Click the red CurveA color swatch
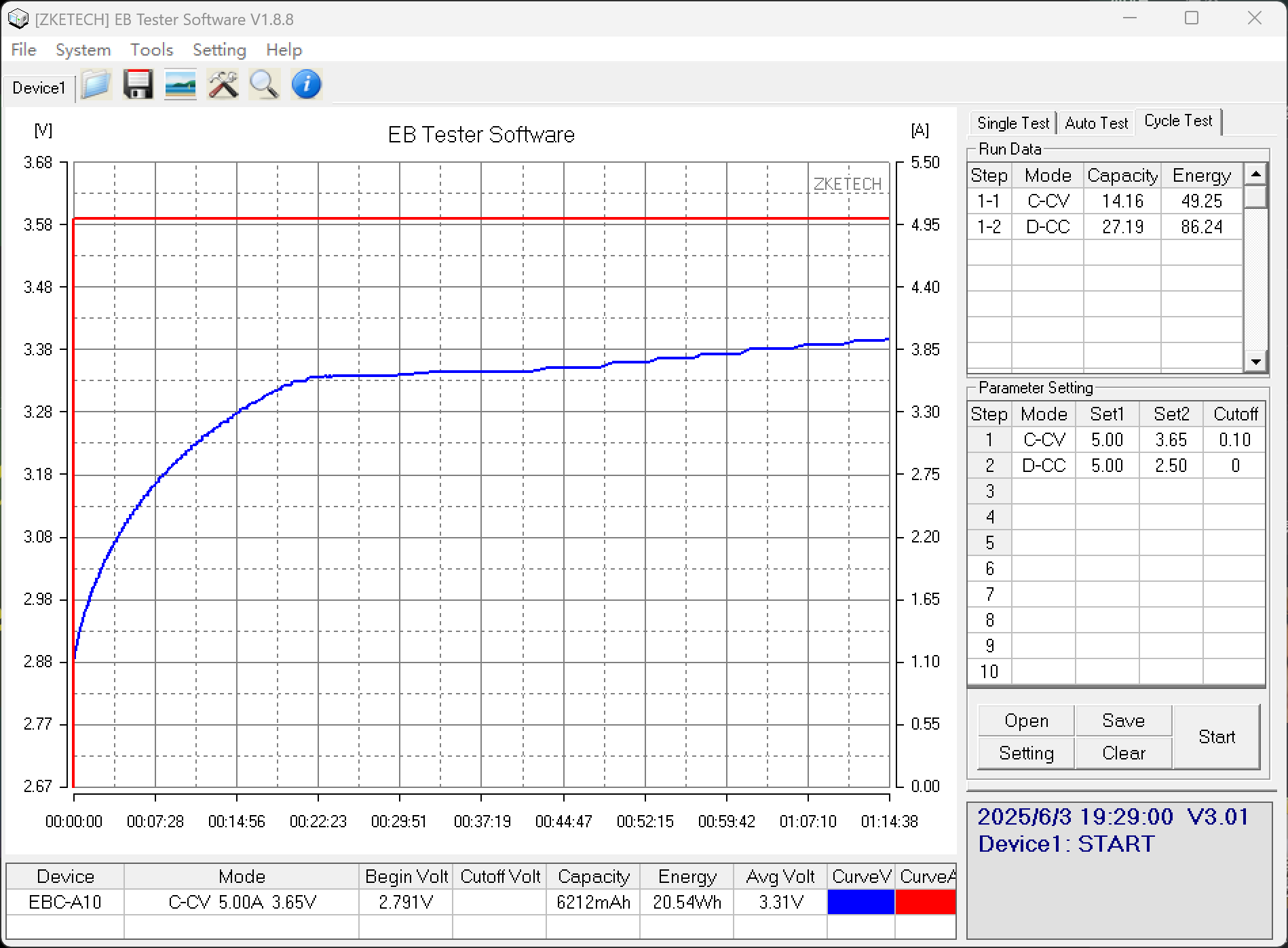The height and width of the screenshot is (948, 1288). 926,902
